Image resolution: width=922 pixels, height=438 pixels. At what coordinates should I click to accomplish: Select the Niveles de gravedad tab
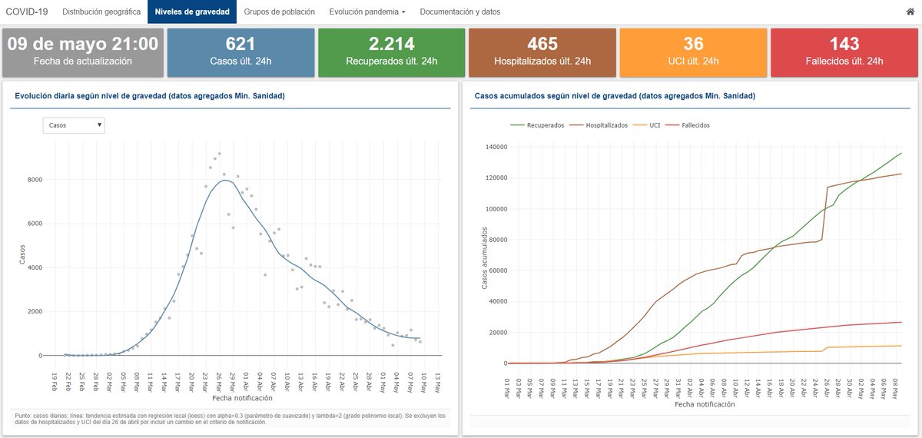191,12
